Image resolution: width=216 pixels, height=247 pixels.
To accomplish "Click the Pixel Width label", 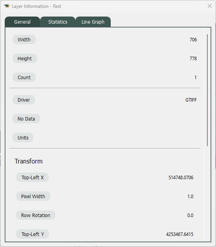I will [x=33, y=197].
